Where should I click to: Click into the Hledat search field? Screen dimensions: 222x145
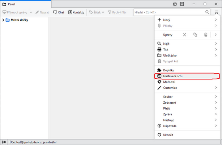(x=168, y=12)
